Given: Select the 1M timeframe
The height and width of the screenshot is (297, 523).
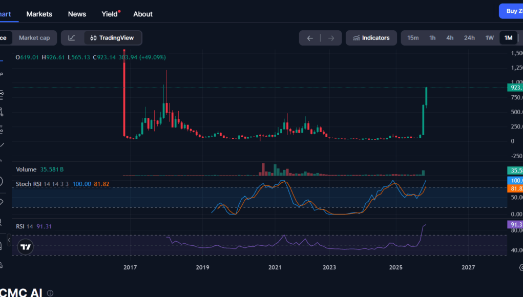Looking at the screenshot, I should point(508,38).
